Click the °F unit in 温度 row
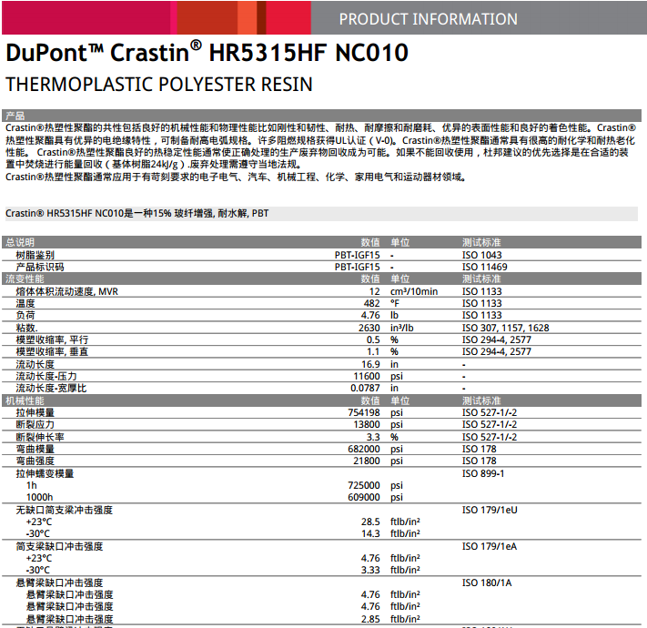 click(394, 303)
